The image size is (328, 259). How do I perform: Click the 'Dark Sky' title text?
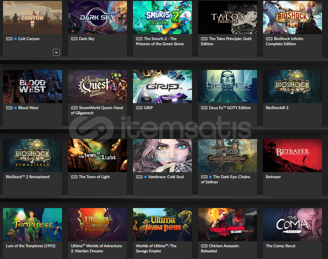87,39
